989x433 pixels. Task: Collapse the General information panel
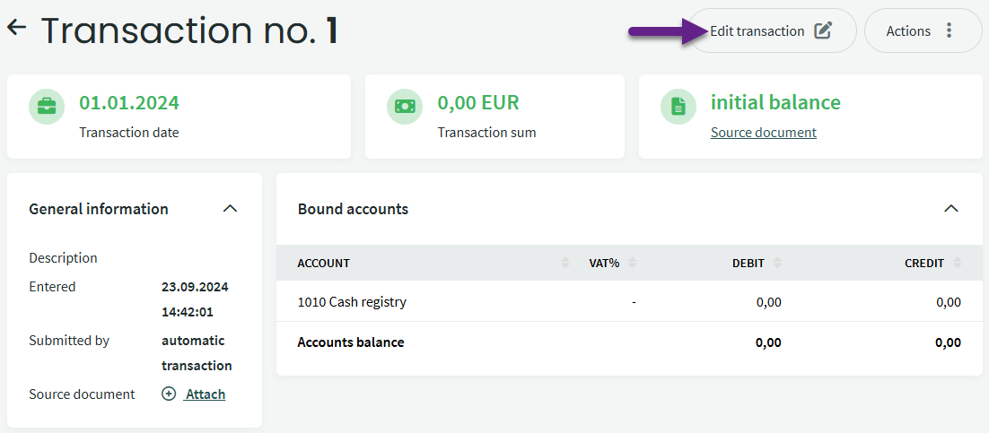click(x=231, y=209)
